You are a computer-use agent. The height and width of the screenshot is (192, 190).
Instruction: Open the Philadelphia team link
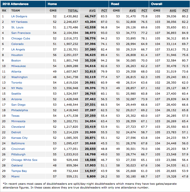click(20, 110)
